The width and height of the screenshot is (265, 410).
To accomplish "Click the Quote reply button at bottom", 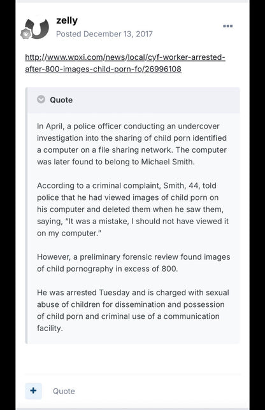I will point(64,391).
